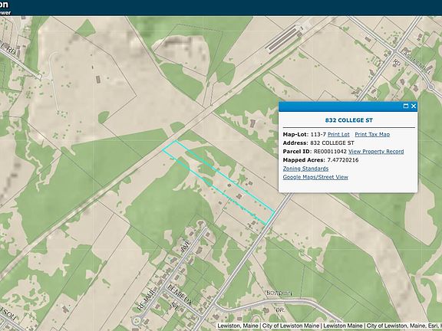Click the Bowman Dr road label
442x331 pixels.
[279, 293]
